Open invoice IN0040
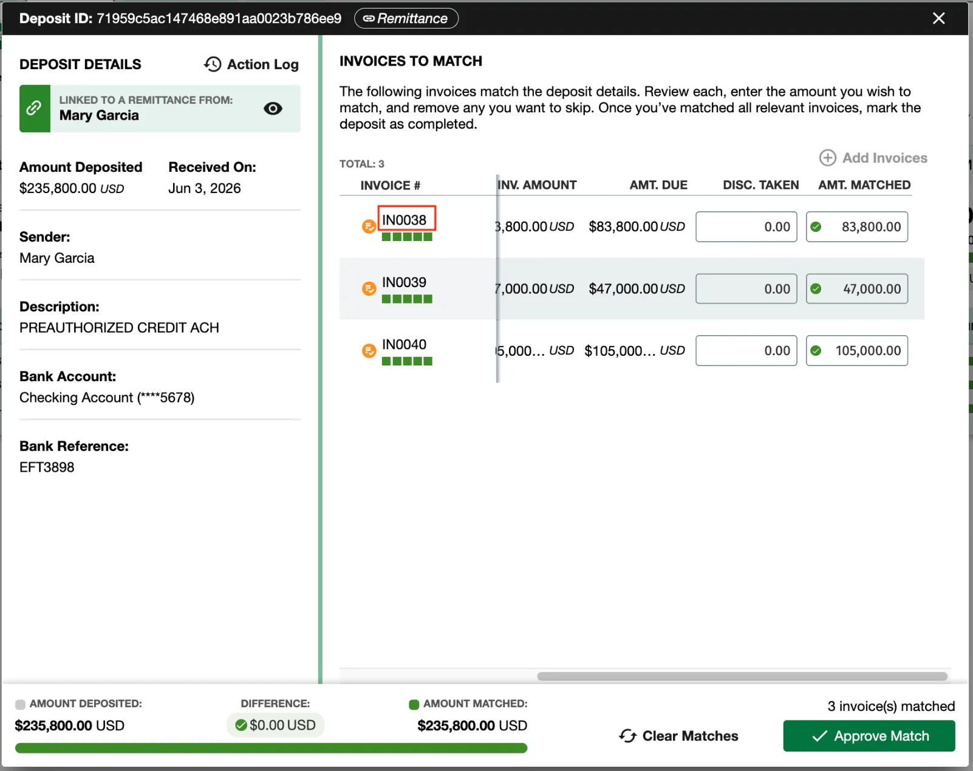The height and width of the screenshot is (771, 973). click(x=405, y=344)
